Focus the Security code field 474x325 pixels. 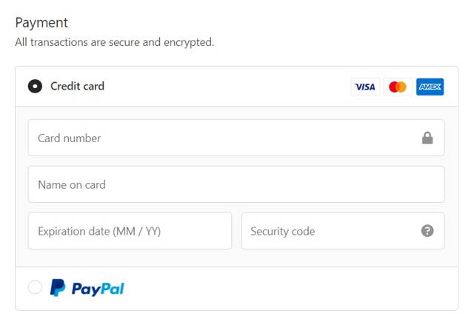(343, 231)
